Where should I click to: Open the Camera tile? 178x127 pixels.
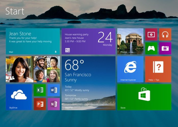pyautogui.click(x=165, y=48)
